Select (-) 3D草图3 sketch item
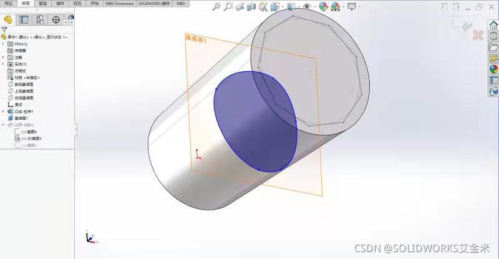499x259 pixels. (x=28, y=139)
